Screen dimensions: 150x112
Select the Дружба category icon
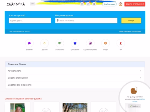click(44, 43)
